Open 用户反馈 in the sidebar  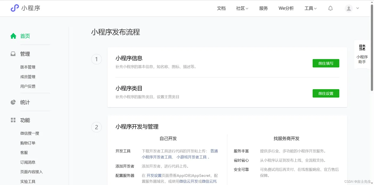tap(28, 86)
